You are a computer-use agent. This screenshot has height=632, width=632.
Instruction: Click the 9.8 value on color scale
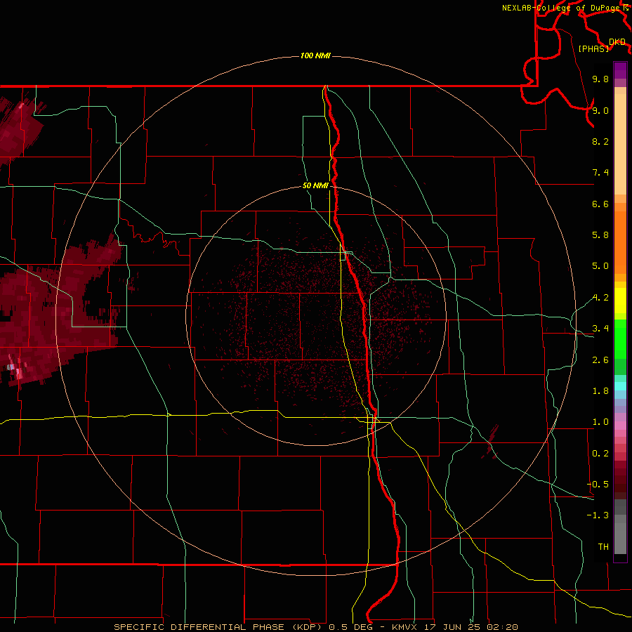(x=600, y=79)
